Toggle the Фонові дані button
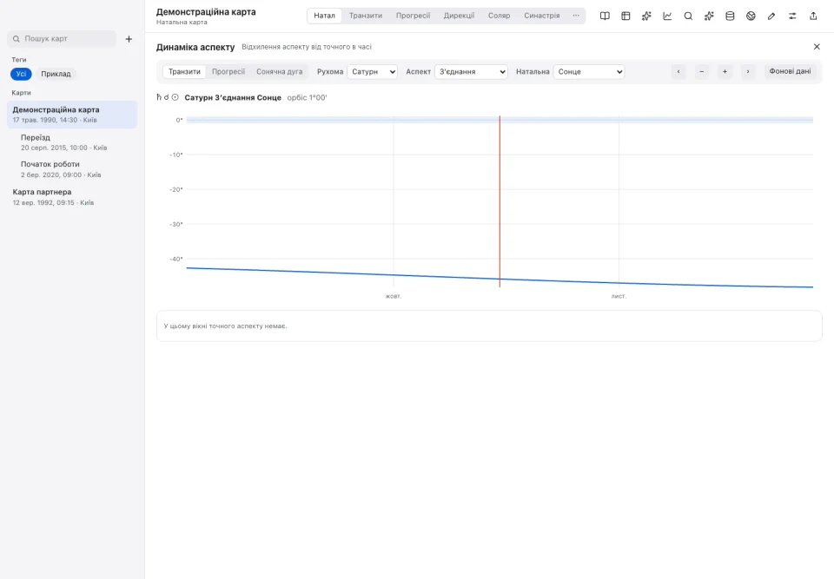The width and height of the screenshot is (834, 579). click(x=790, y=71)
